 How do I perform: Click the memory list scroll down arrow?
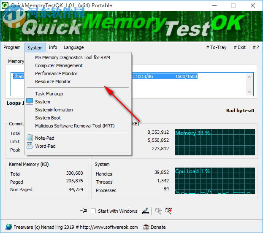tap(249, 92)
